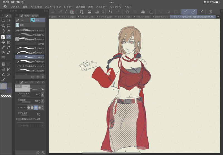
Task: Select the Gradient tool
Action: tap(3, 64)
